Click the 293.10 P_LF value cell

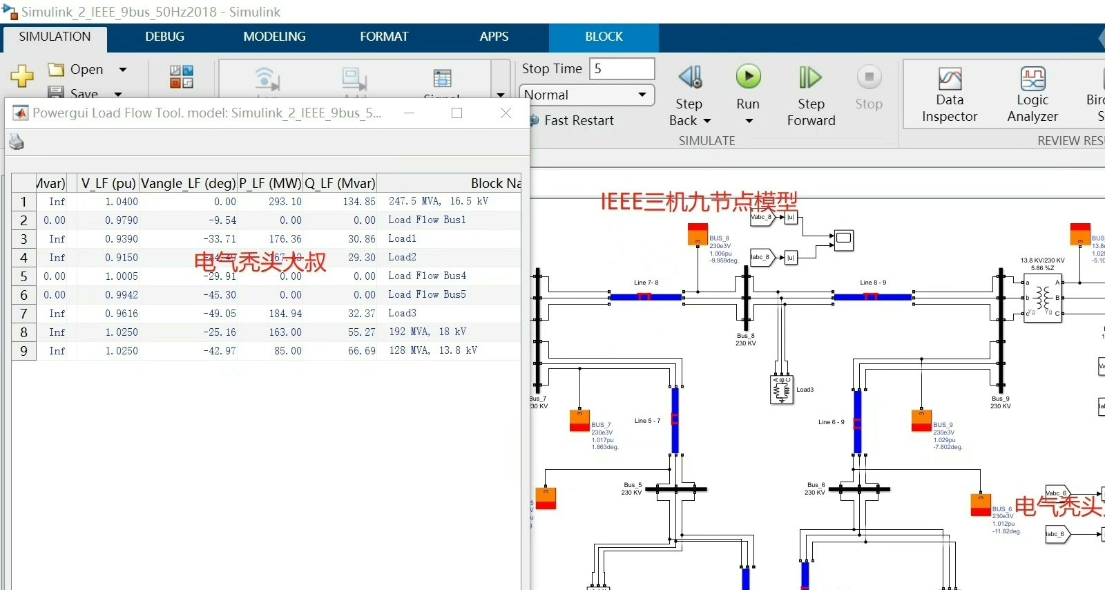tap(270, 202)
